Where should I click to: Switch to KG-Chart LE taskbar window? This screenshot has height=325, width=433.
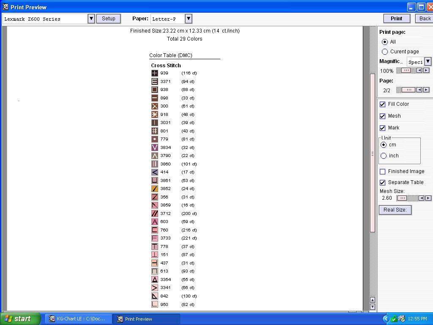point(78,319)
